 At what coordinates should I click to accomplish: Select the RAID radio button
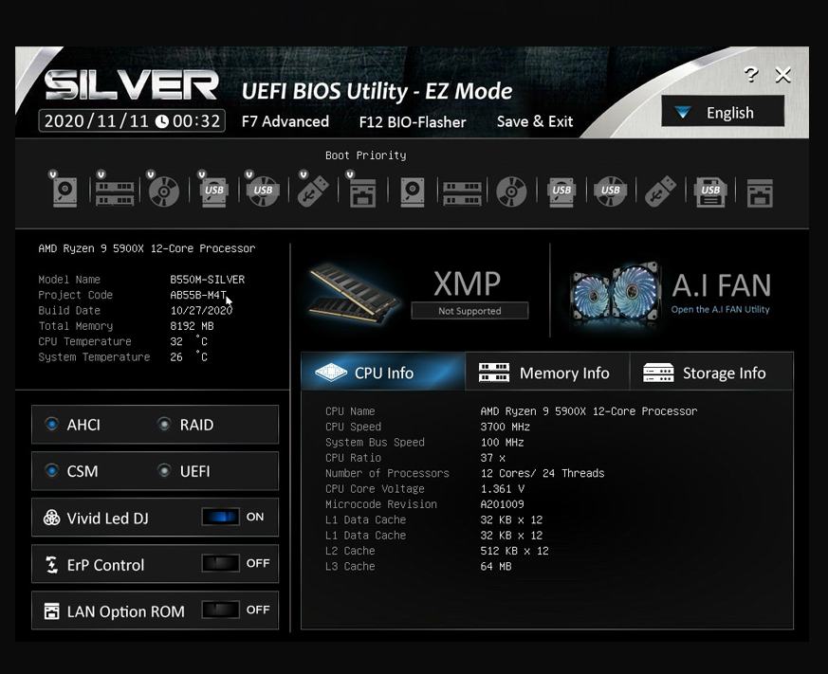point(164,424)
